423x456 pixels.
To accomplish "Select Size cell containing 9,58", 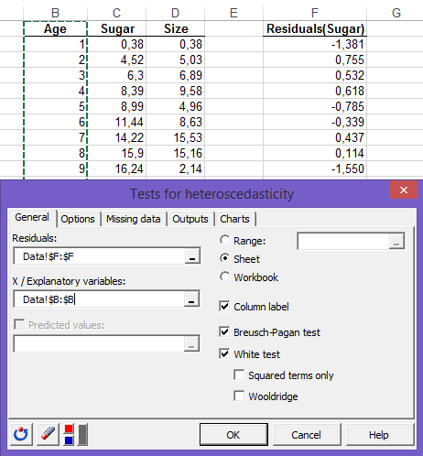I will coord(175,91).
